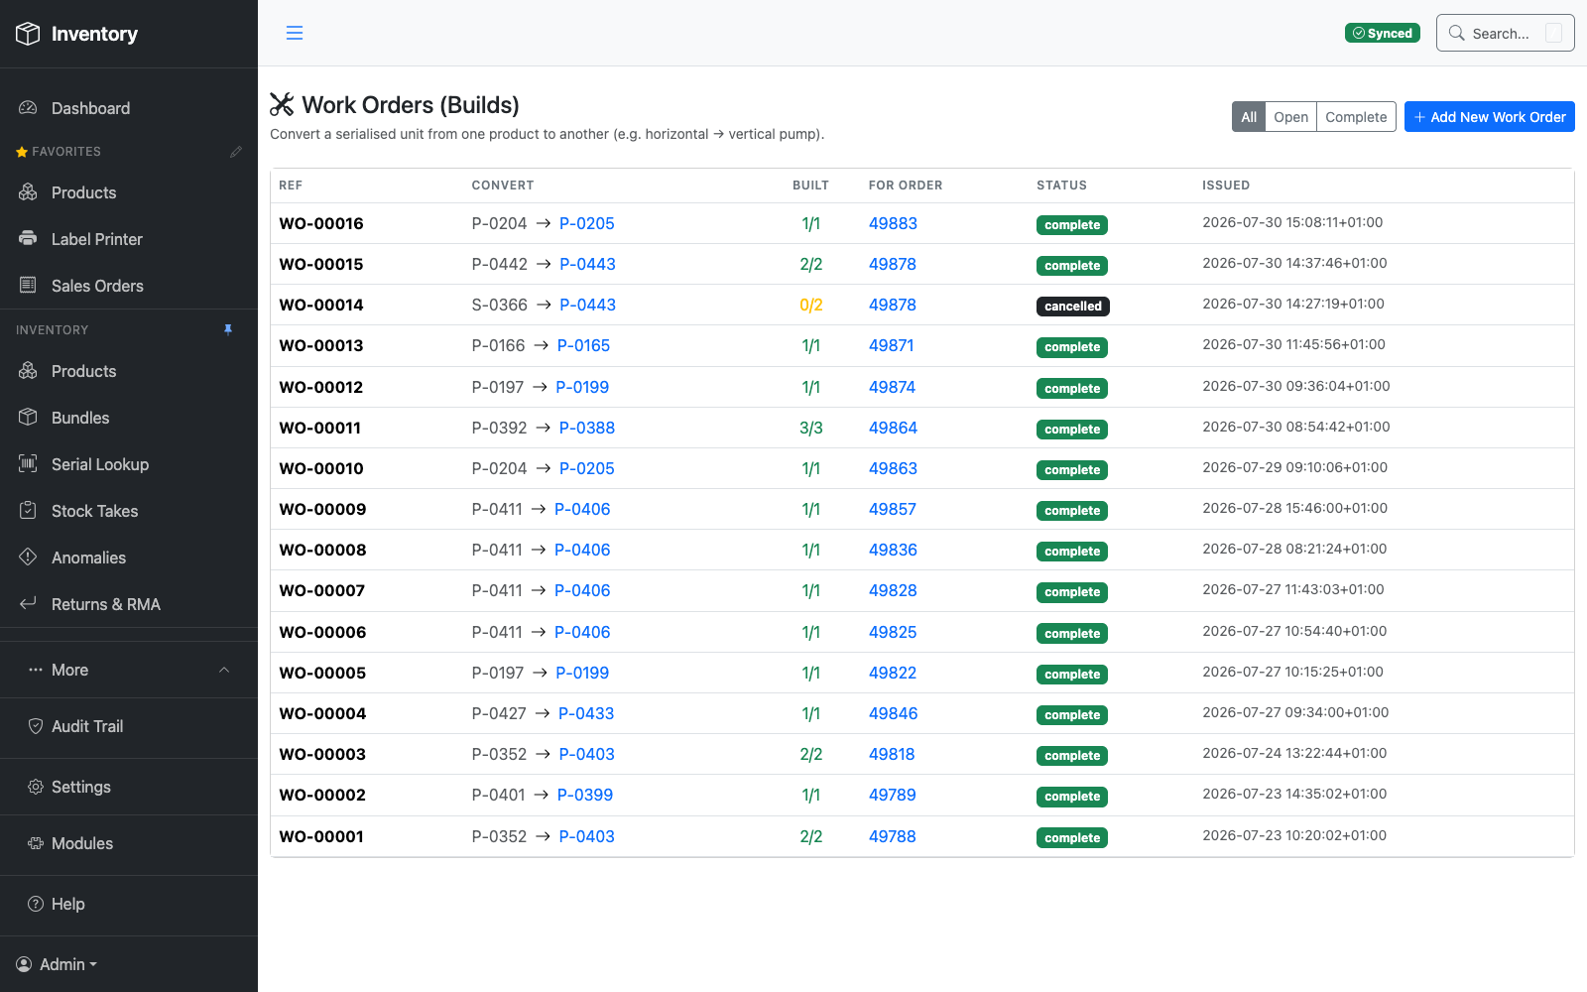Screen dimensions: 1587x992
Task: Click the 3/3 built count
Action: (x=811, y=428)
